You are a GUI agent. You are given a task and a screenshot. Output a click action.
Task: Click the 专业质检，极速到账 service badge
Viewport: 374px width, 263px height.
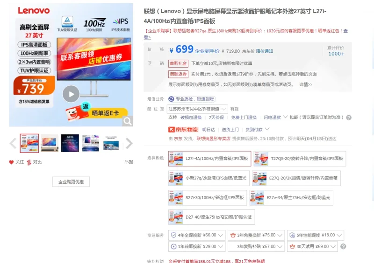click(x=192, y=99)
